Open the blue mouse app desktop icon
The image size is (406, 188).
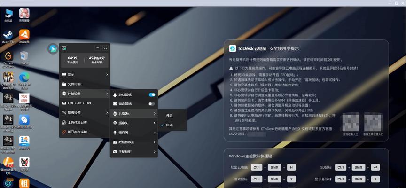[24, 122]
